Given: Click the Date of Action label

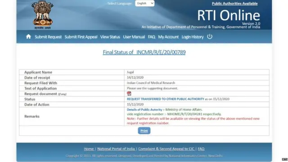Looking at the screenshot, I should click(x=37, y=104).
